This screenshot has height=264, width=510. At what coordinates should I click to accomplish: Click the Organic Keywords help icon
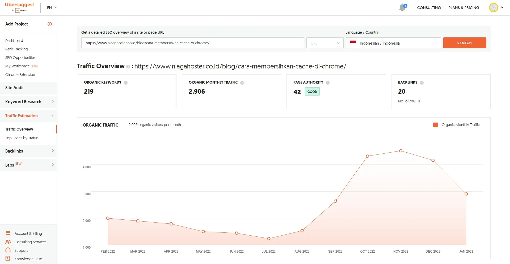[126, 83]
